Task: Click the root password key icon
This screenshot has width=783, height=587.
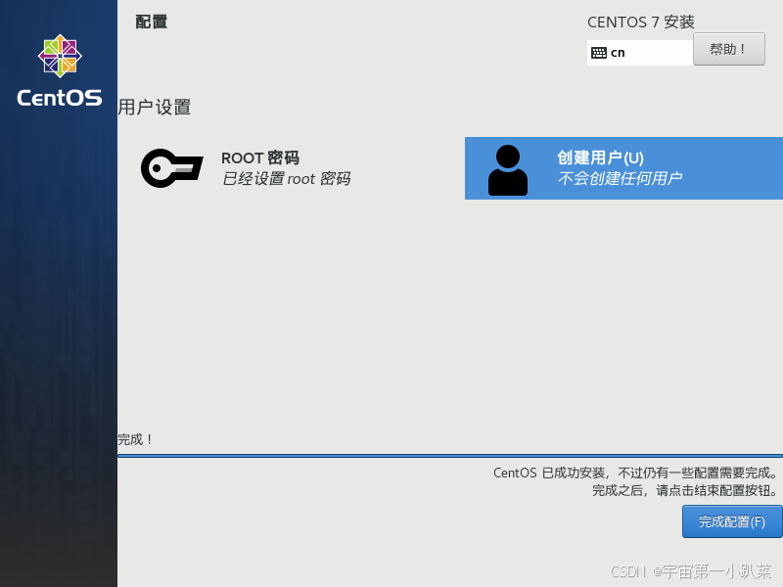Action: click(x=172, y=168)
